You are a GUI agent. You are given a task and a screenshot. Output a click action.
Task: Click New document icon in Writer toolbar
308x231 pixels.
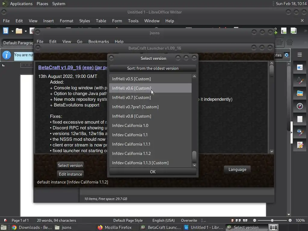click(6, 31)
